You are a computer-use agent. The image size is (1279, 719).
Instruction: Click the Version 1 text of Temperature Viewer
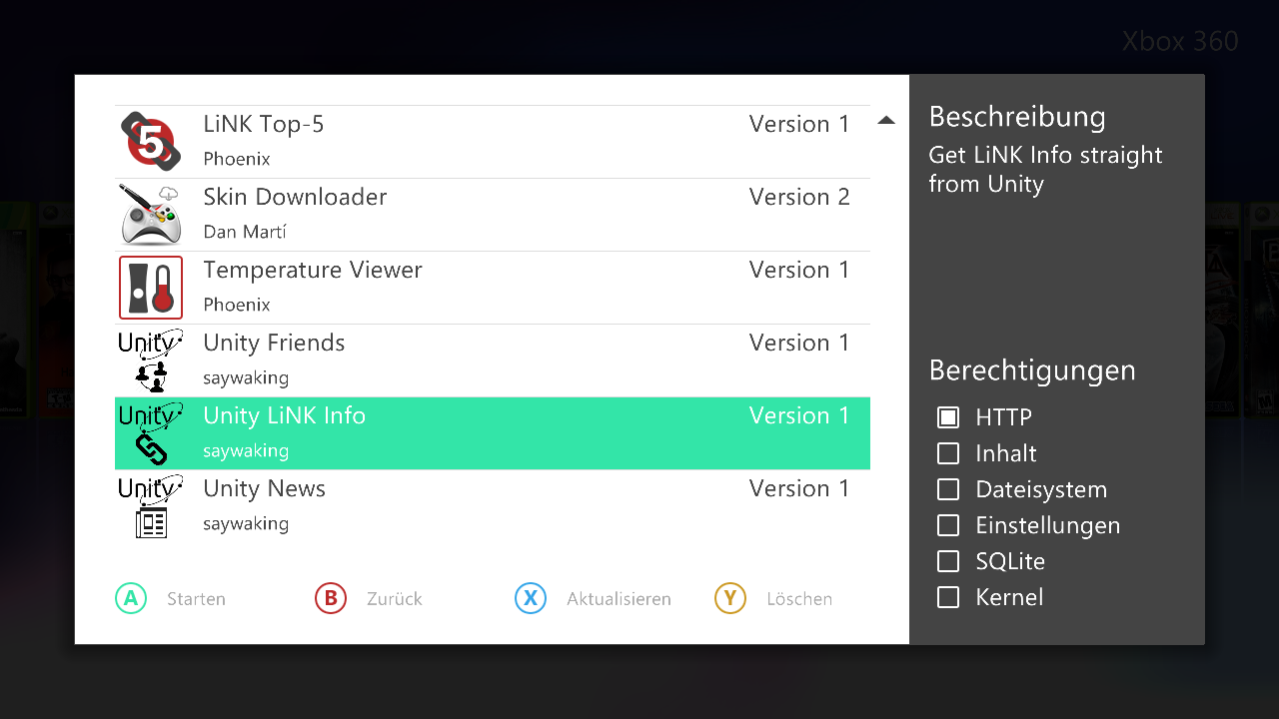click(x=799, y=270)
